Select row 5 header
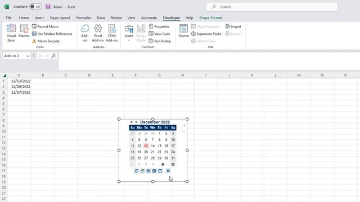The height and width of the screenshot is (202, 360). click(x=3, y=103)
